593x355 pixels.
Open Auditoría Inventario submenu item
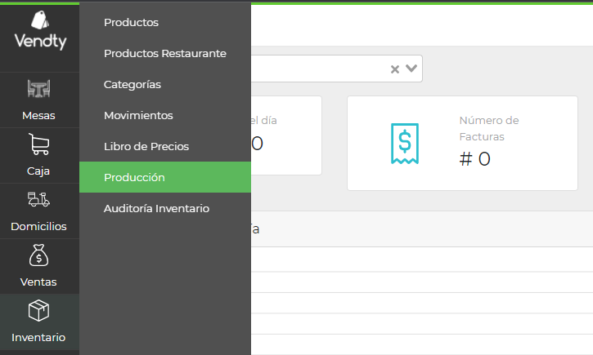(x=156, y=208)
